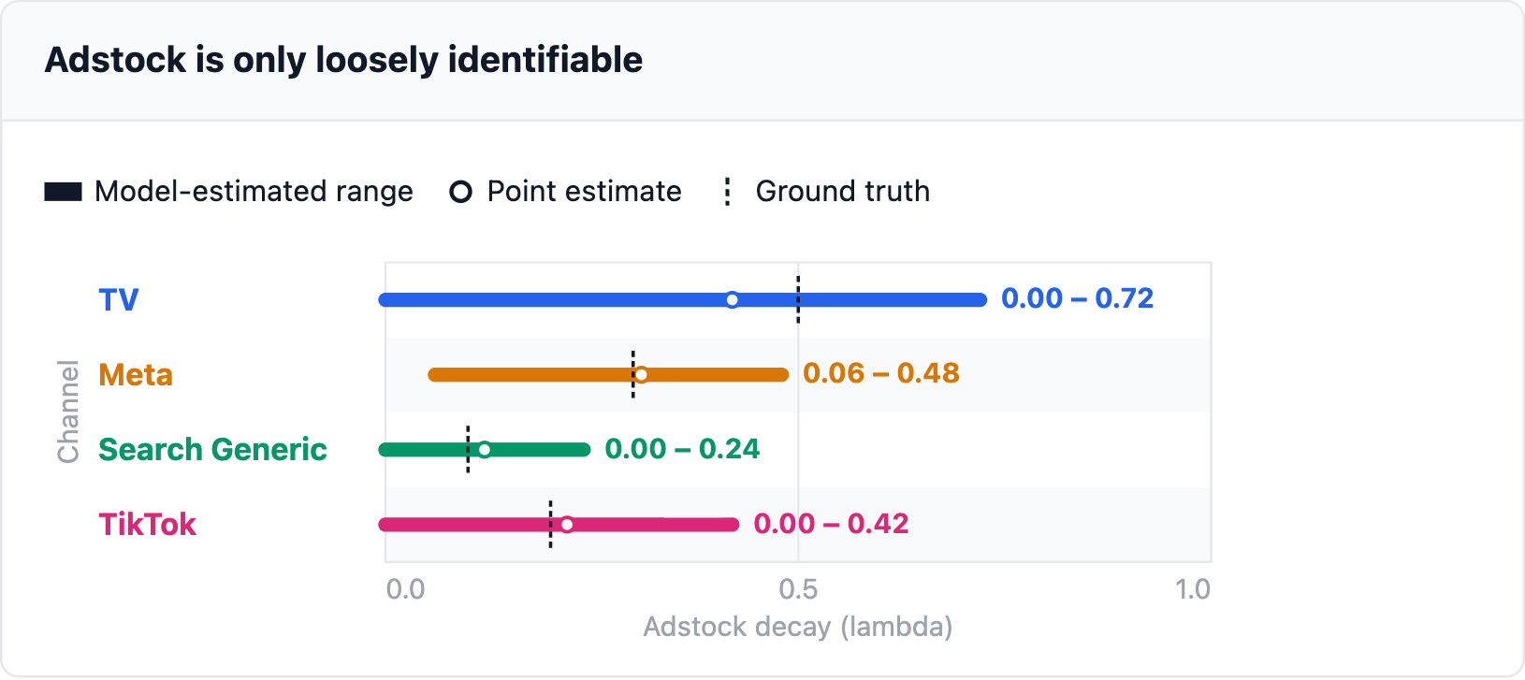Click the Model-estimated range legend swatch
1525x680 pixels.
pyautogui.click(x=64, y=192)
